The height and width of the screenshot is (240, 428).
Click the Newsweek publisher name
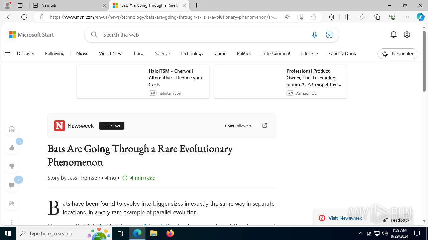tap(81, 126)
